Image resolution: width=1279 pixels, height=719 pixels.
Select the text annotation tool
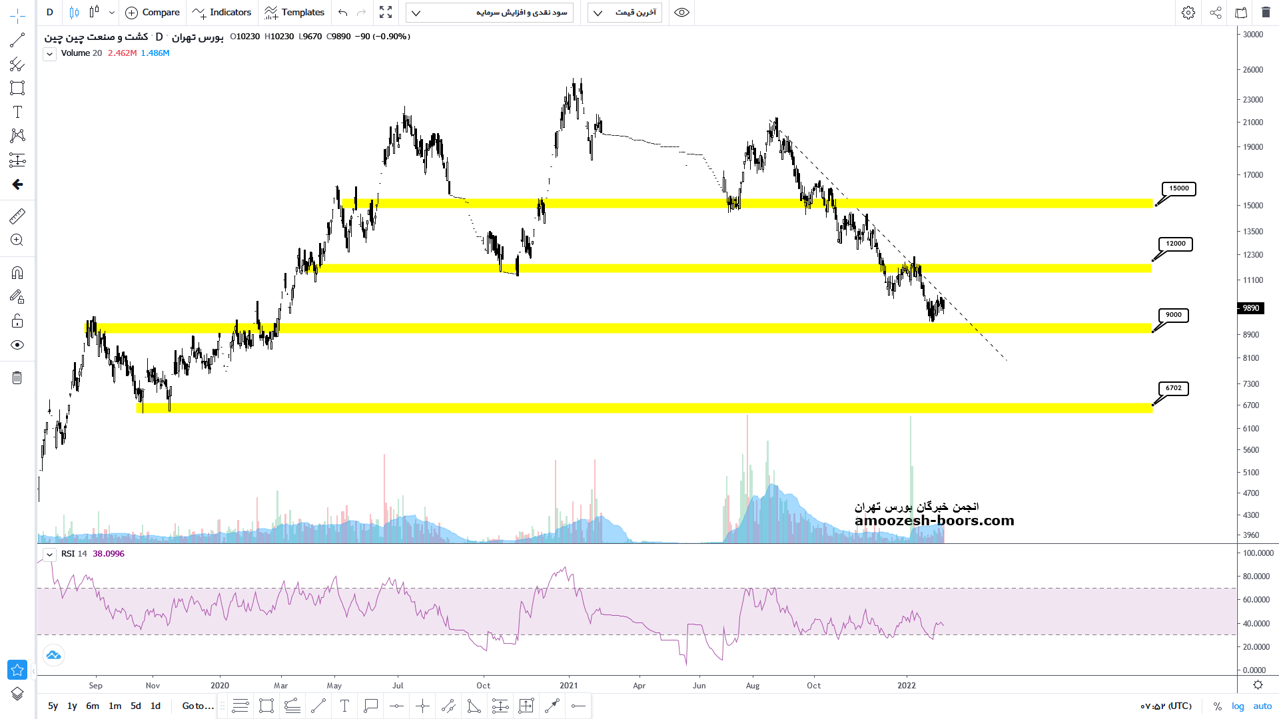click(x=17, y=112)
